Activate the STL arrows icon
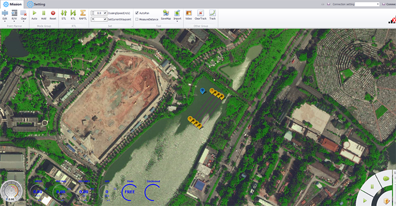 (63, 13)
